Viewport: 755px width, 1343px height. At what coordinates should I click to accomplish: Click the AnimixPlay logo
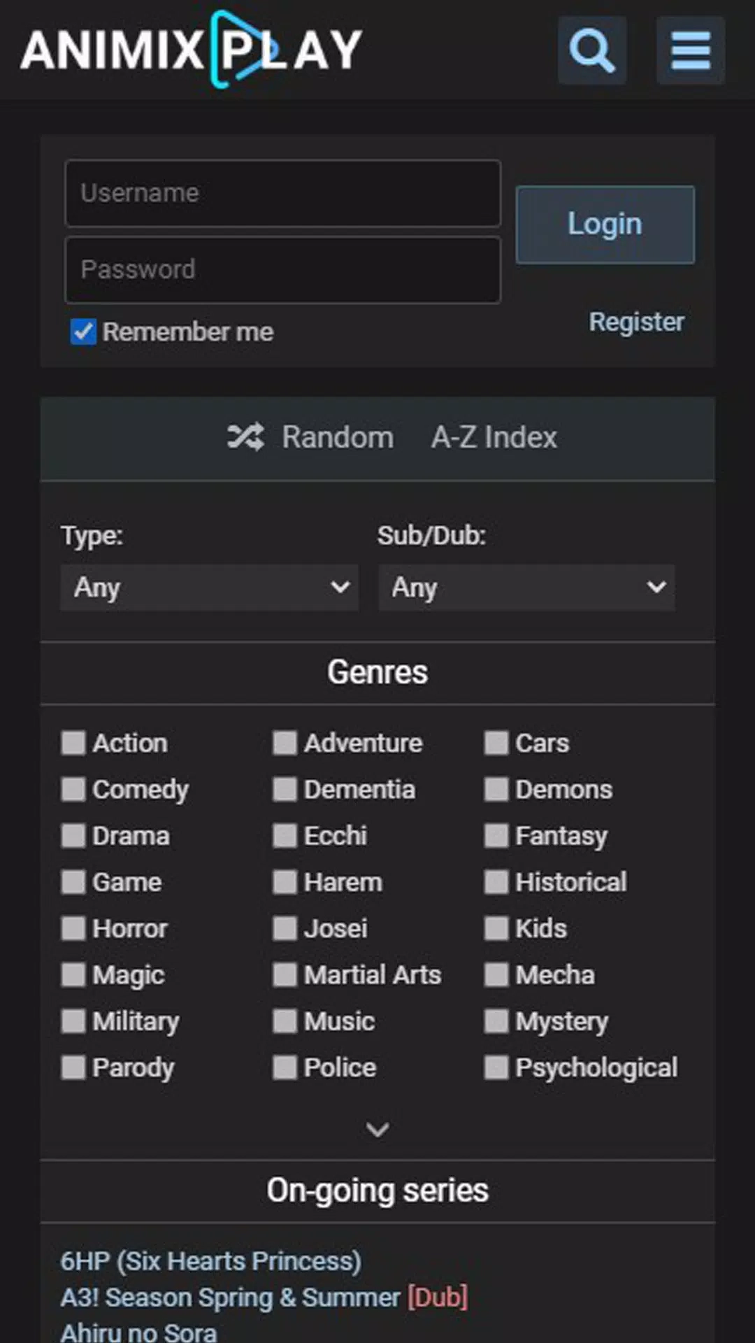coord(191,50)
